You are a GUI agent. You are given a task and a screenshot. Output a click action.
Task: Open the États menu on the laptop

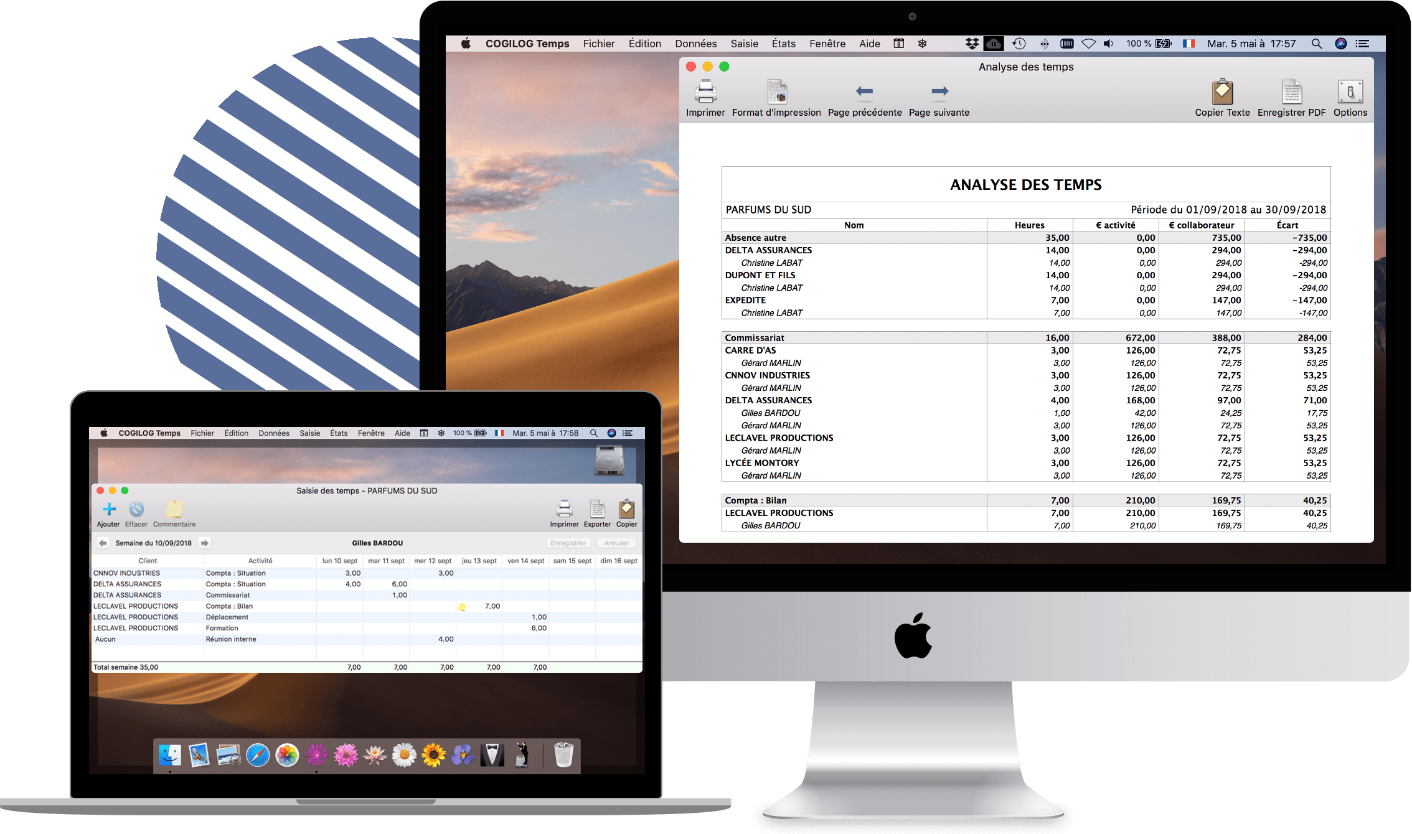click(339, 433)
